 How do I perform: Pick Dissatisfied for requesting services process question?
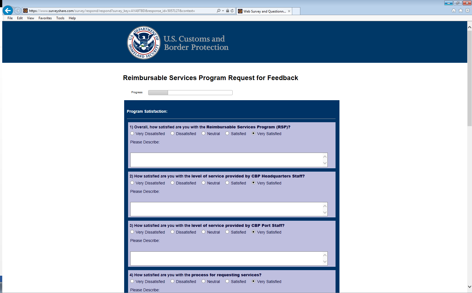pos(173,281)
